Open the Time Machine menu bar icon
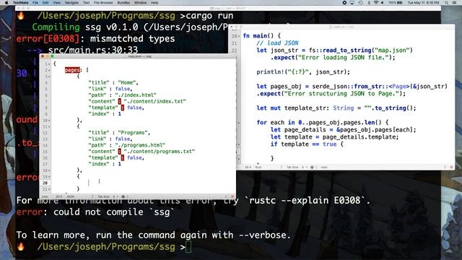This screenshot has height=260, width=462. (x=361, y=3)
